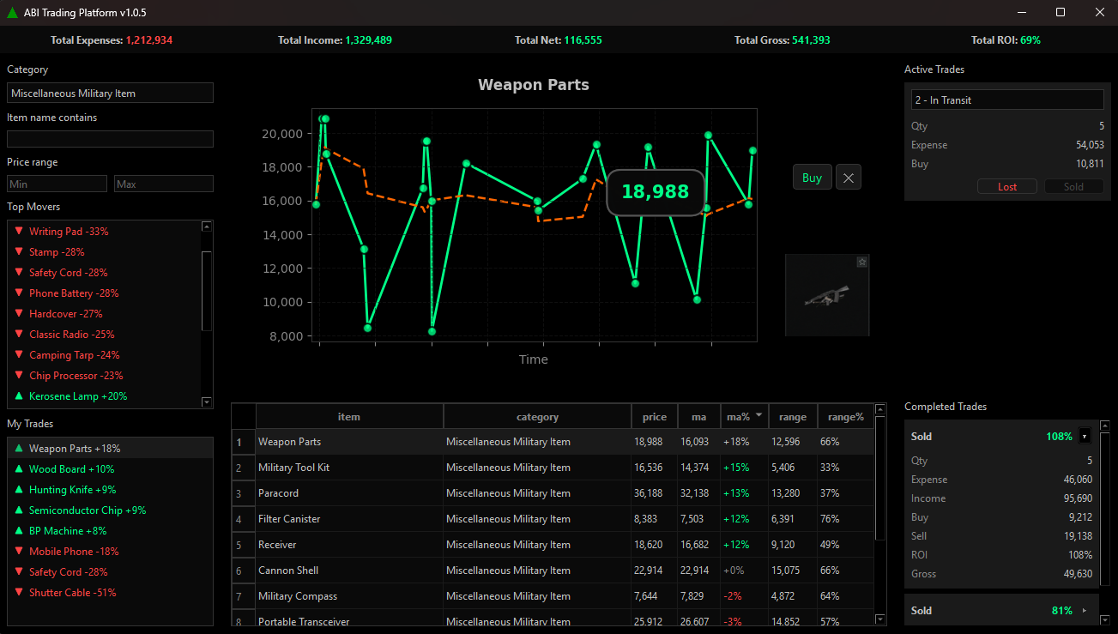
Task: Collapse the Sold 108% completed trade details
Action: coord(1083,436)
